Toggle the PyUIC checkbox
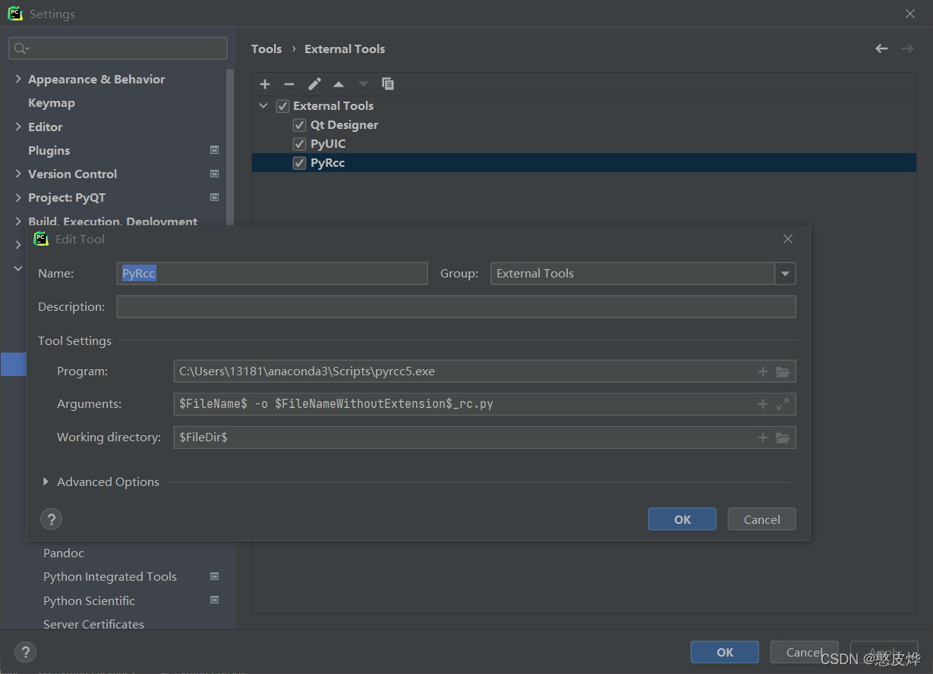The width and height of the screenshot is (933, 674). pos(299,144)
